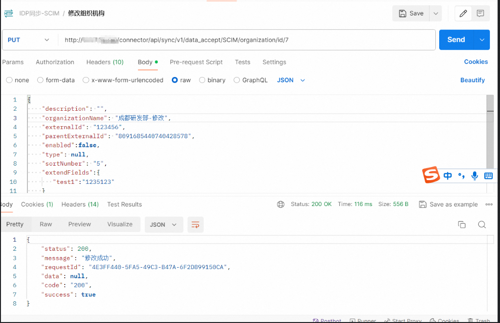Expand the Save button dropdown arrow
Image resolution: width=500 pixels, height=323 pixels.
point(435,13)
